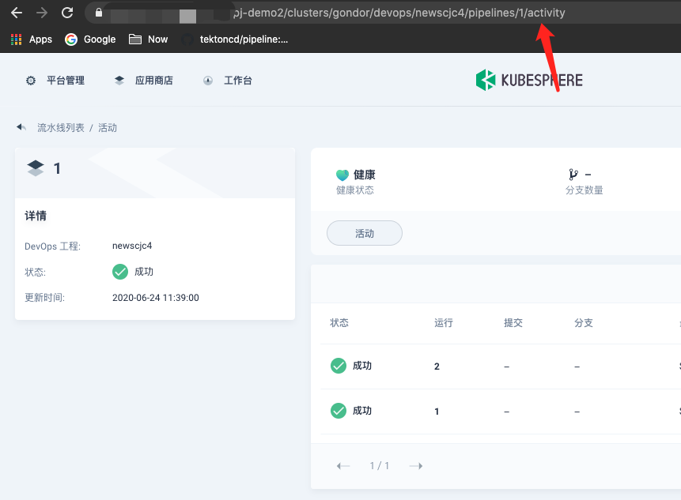Click the KubeSphere logo
681x500 pixels.
point(529,81)
